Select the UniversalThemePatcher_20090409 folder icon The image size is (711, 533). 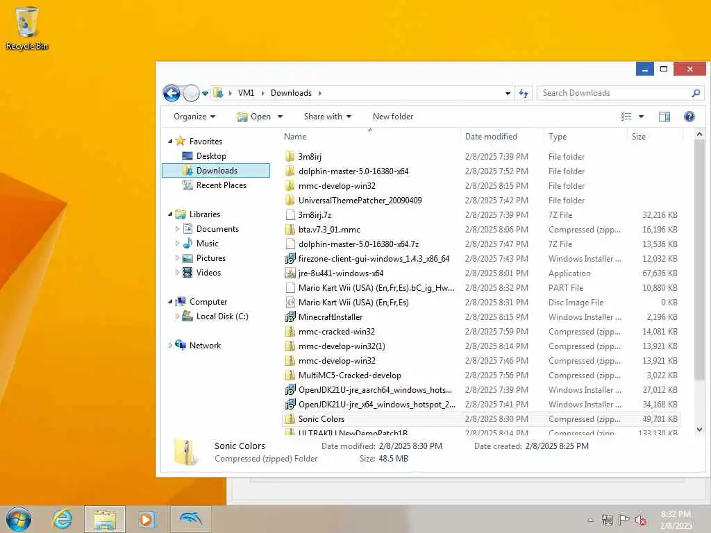click(290, 201)
